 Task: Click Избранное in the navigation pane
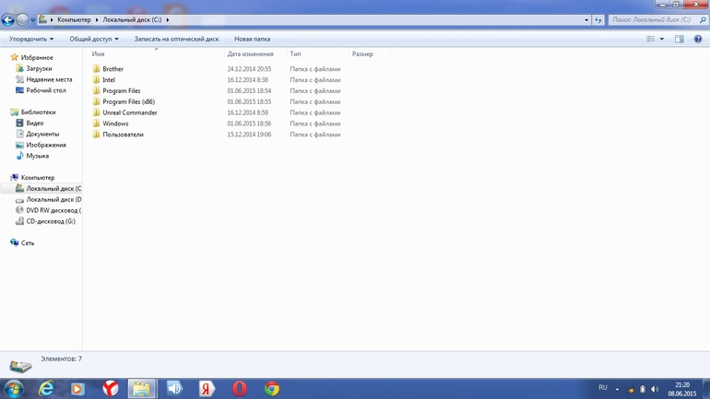[x=37, y=57]
